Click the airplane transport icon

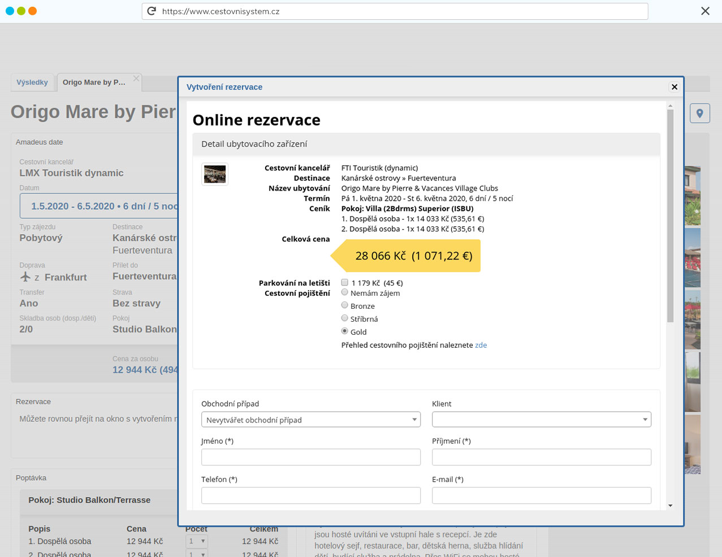click(25, 277)
